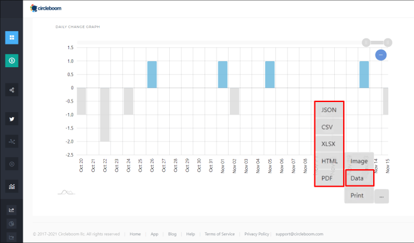
Task: Expand the Data export submenu
Action: tap(359, 178)
